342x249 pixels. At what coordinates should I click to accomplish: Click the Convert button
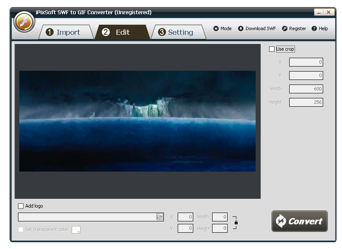click(299, 221)
